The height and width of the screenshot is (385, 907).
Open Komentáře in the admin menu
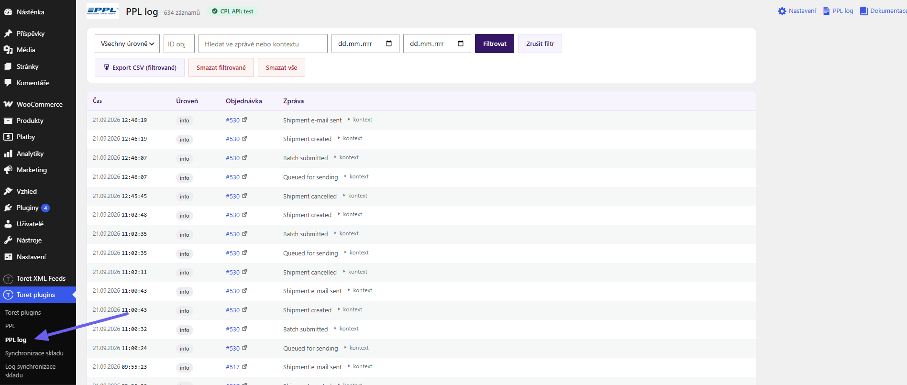33,83
